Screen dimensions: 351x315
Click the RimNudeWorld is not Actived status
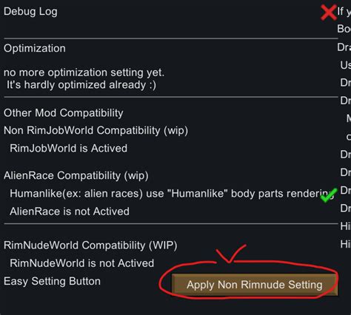click(81, 263)
